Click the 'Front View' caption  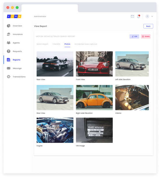(80, 80)
